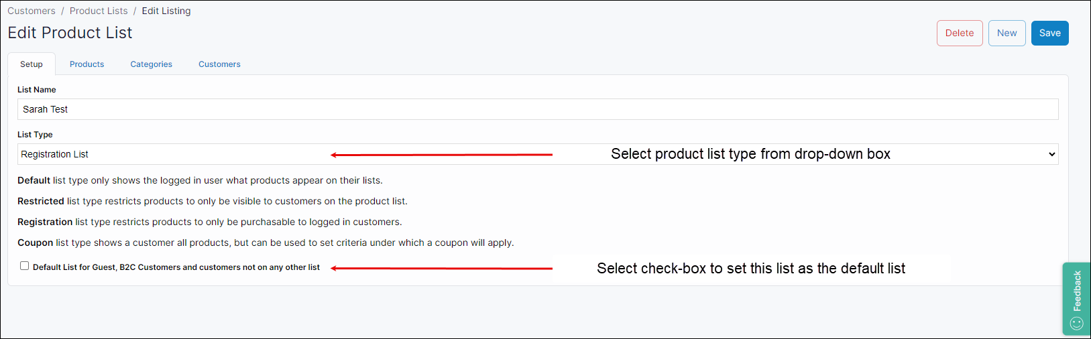Click the Feedback smiley face icon
This screenshot has height=339, width=1091.
point(1076,324)
